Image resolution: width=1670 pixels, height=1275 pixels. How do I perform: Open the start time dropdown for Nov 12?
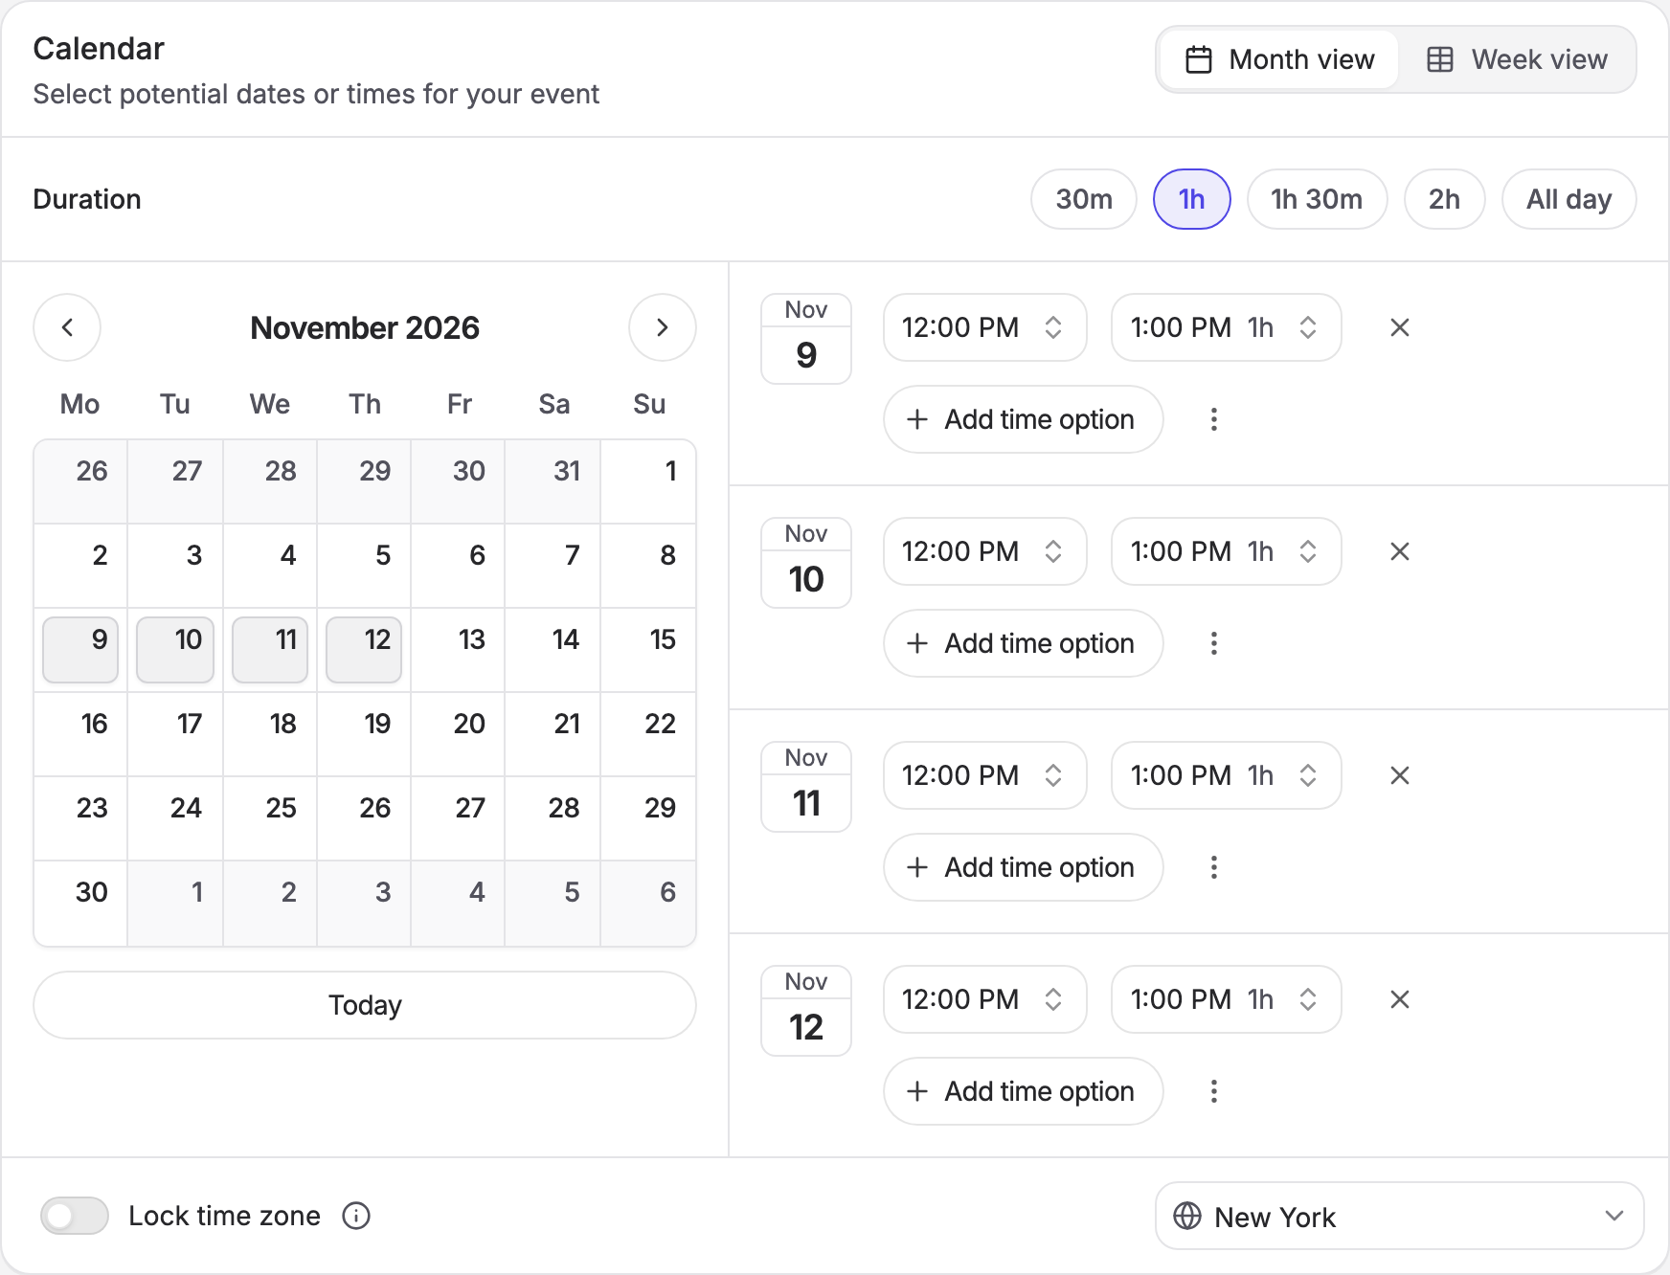click(984, 999)
